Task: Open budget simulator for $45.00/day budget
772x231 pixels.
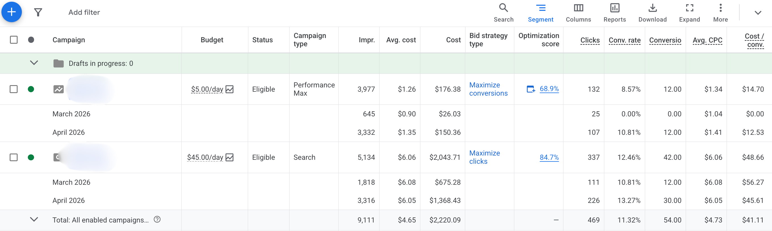Action: [x=230, y=157]
